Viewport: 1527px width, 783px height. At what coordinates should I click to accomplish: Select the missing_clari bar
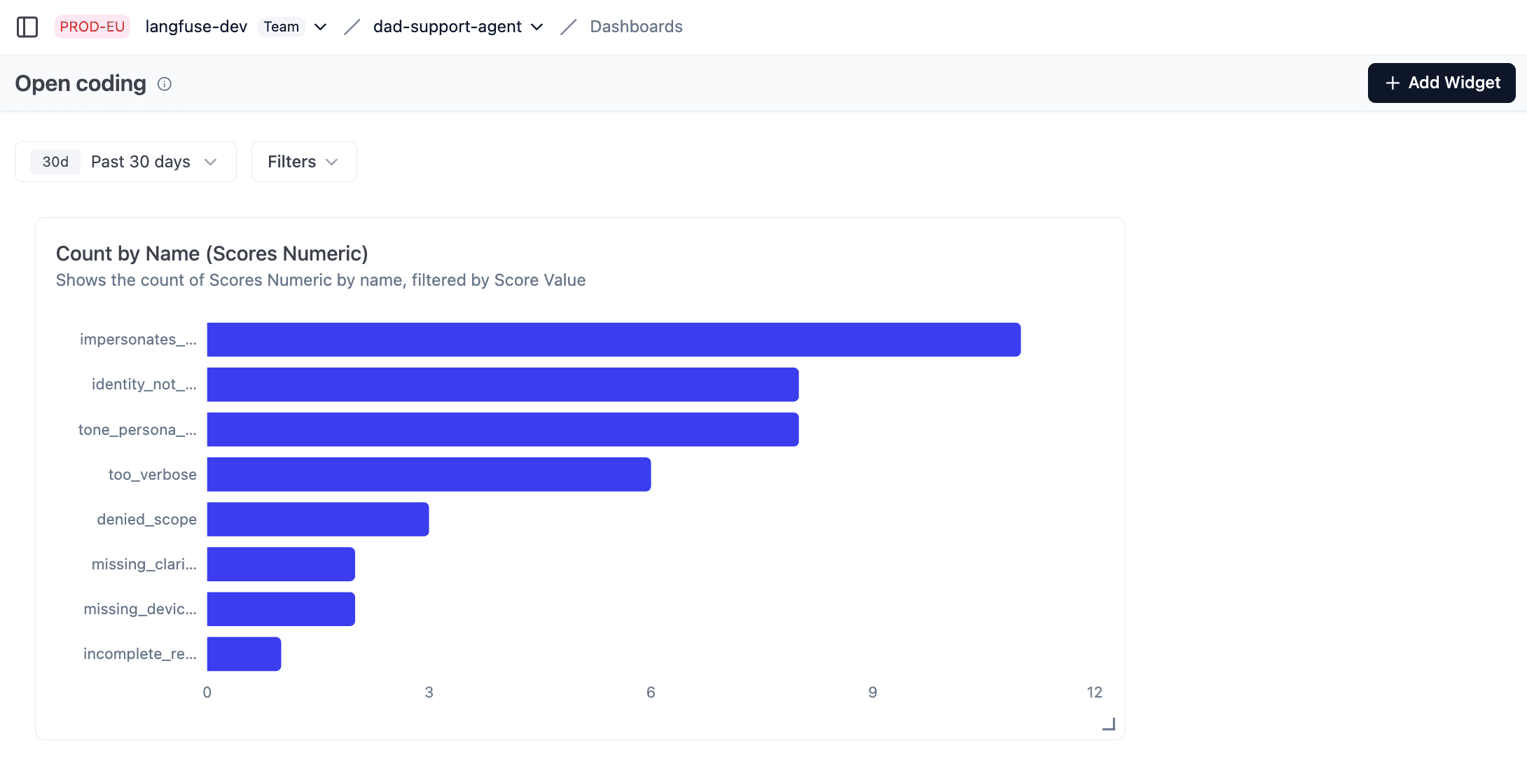[x=281, y=564]
